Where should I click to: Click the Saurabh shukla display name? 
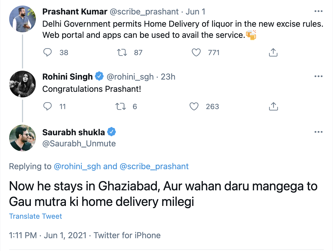(x=74, y=132)
